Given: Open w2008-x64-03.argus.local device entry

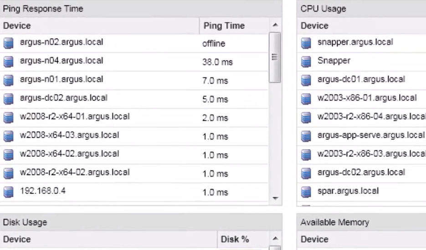Looking at the screenshot, I should pos(69,135).
